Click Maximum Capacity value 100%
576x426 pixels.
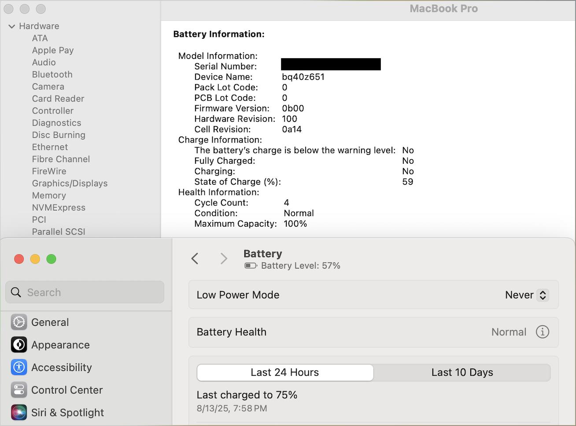295,224
